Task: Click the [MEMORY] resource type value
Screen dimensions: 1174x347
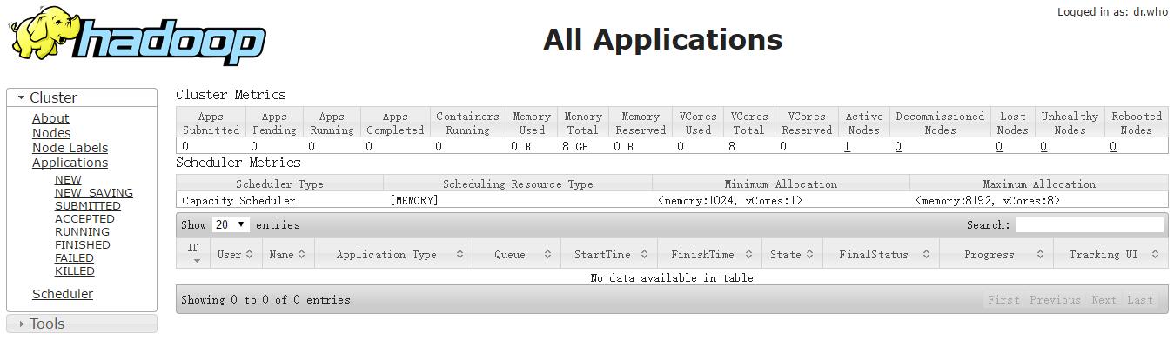Action: coord(414,200)
